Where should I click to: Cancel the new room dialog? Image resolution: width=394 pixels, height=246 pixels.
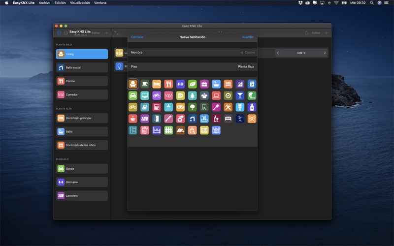pyautogui.click(x=137, y=37)
